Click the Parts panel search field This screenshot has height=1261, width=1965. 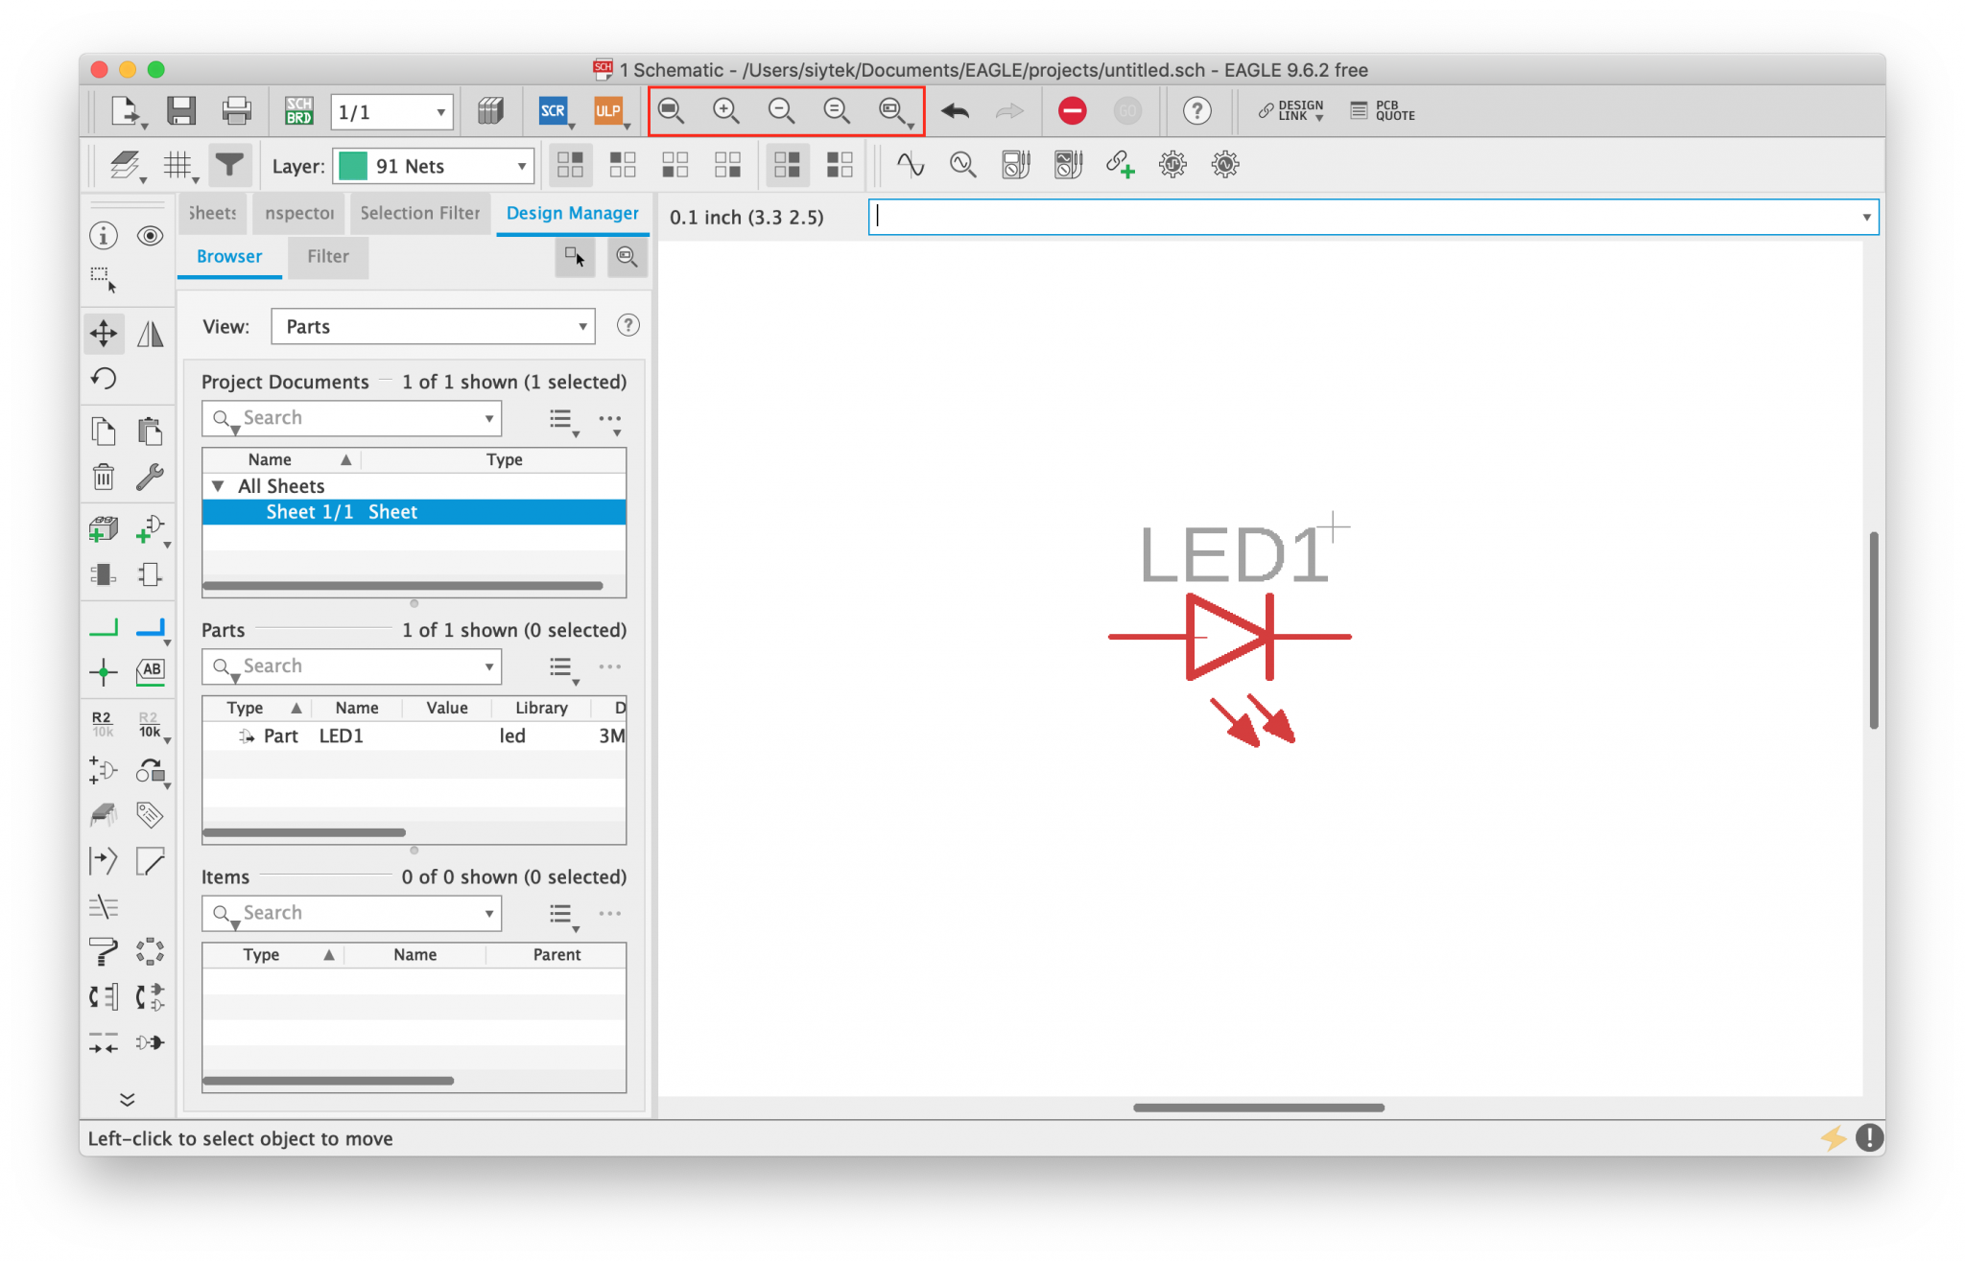click(x=350, y=666)
